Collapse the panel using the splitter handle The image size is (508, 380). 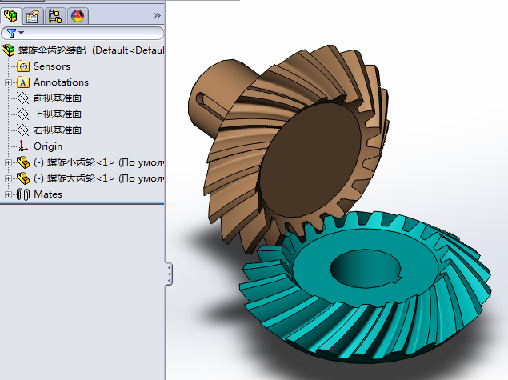pyautogui.click(x=169, y=274)
